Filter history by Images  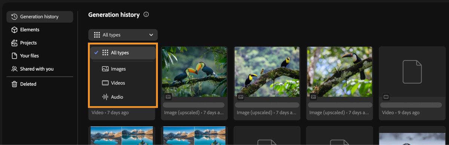[x=123, y=69]
